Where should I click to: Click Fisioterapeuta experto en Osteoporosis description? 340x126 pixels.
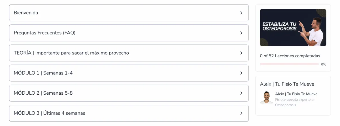(x=295, y=102)
